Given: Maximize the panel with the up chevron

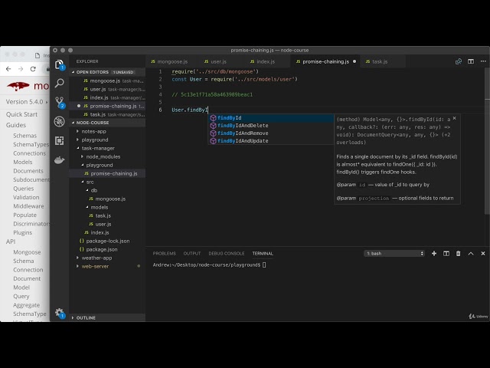Looking at the screenshot, I should coord(471,254).
